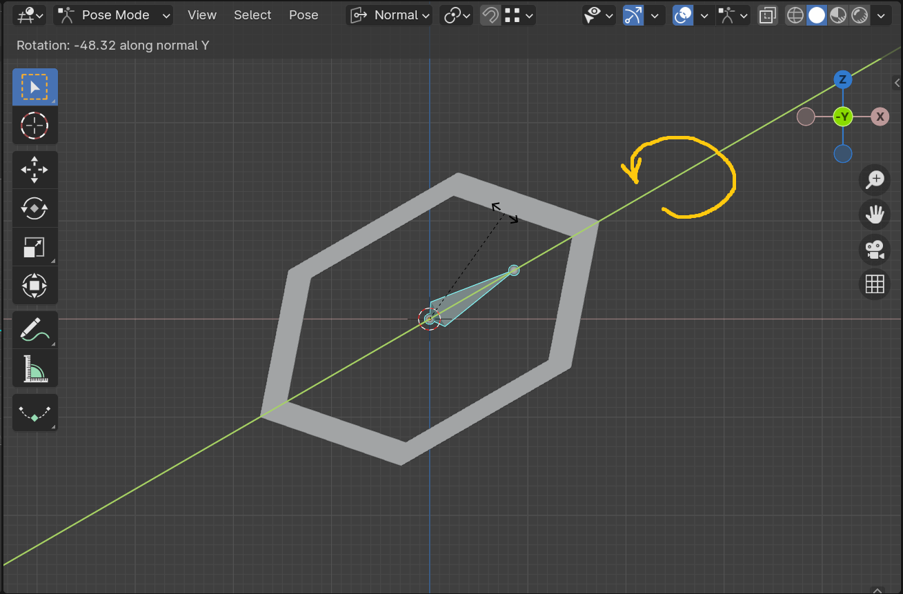Viewport: 903px width, 594px height.
Task: Click the blue Z axis gizmo ball
Action: point(842,79)
